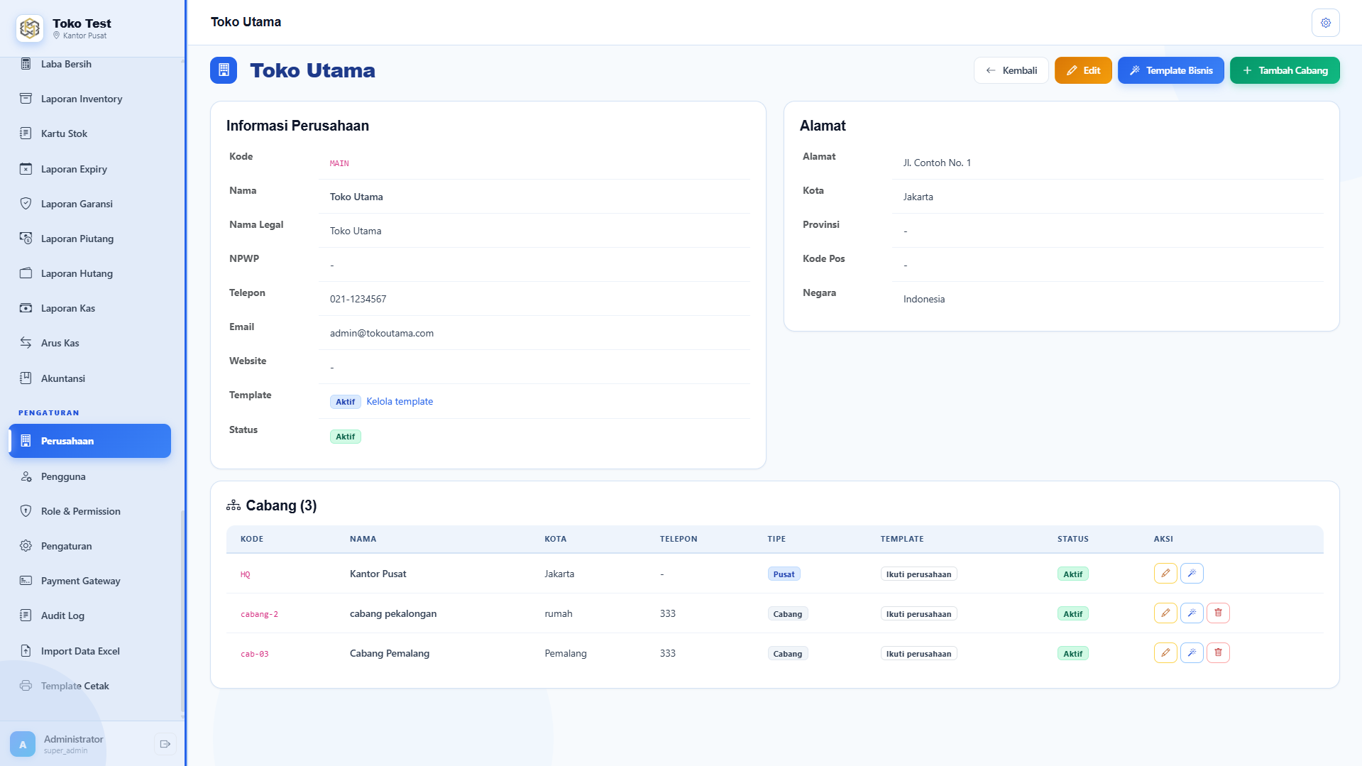Viewport: 1362px width, 766px height.
Task: Click the Toko Test logo icon
Action: pyautogui.click(x=30, y=28)
